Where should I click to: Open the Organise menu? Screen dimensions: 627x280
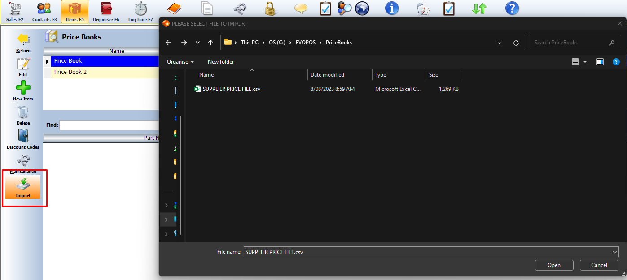tap(181, 62)
